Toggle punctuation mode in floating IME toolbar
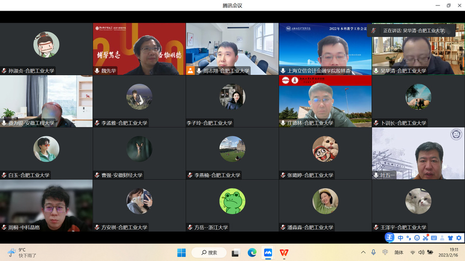The height and width of the screenshot is (261, 465). (409, 238)
